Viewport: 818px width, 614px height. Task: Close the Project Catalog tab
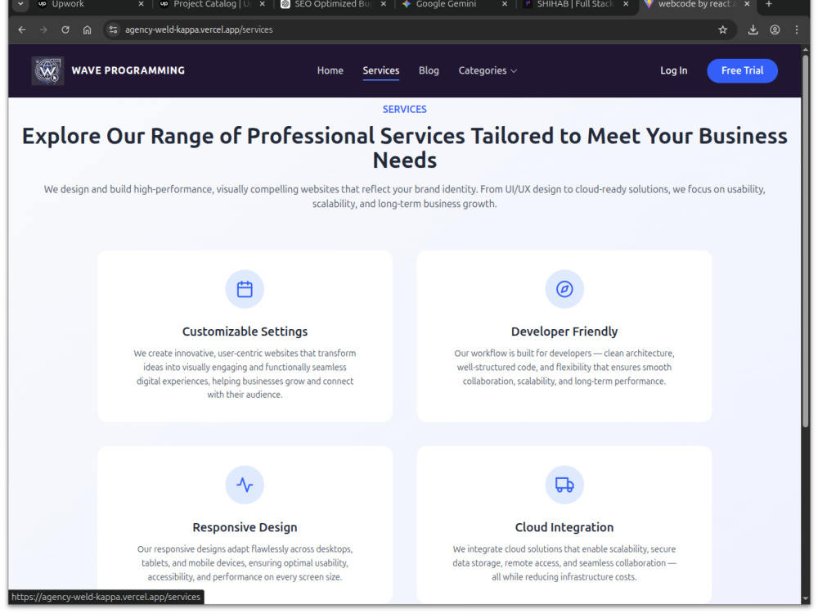[x=263, y=4]
